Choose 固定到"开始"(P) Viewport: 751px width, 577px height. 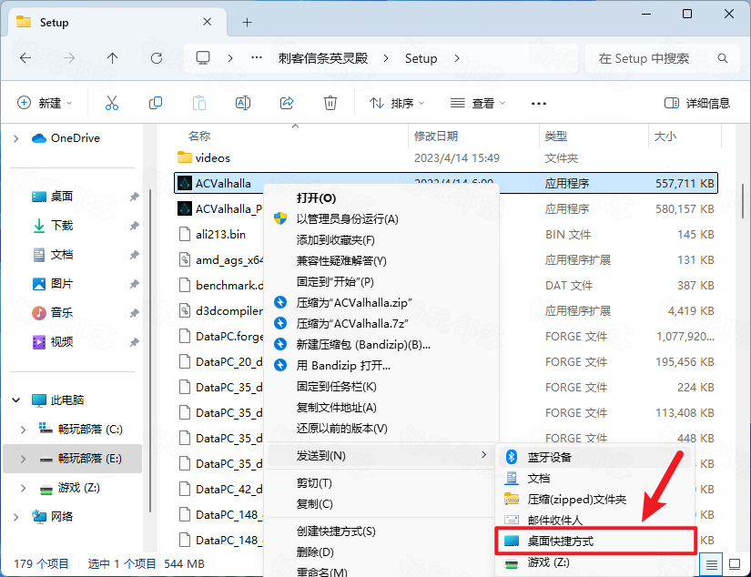(x=335, y=282)
